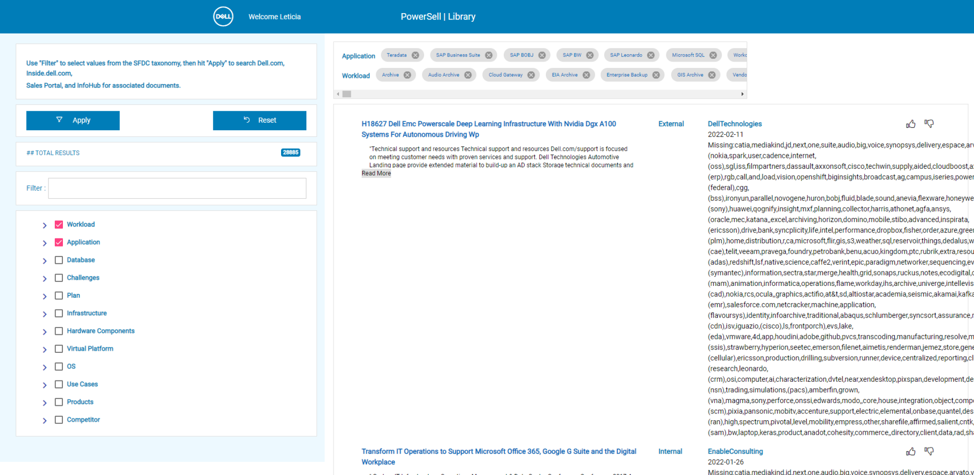Click into the Filter text field
The height and width of the screenshot is (475, 974).
[x=177, y=188]
